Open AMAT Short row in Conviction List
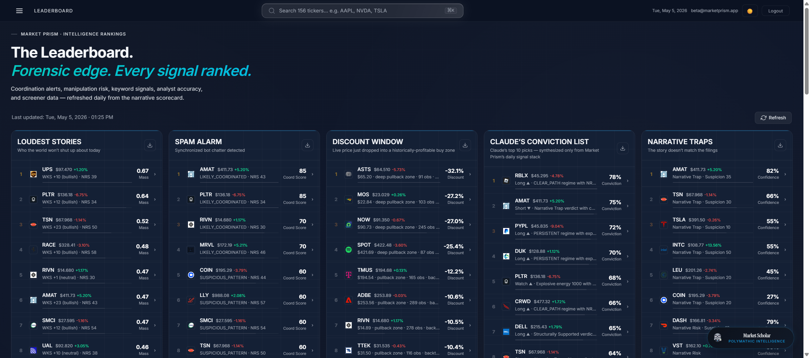The image size is (810, 358). coord(559,206)
